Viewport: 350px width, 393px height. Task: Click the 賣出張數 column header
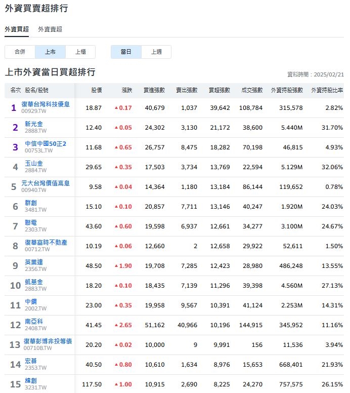(x=187, y=90)
